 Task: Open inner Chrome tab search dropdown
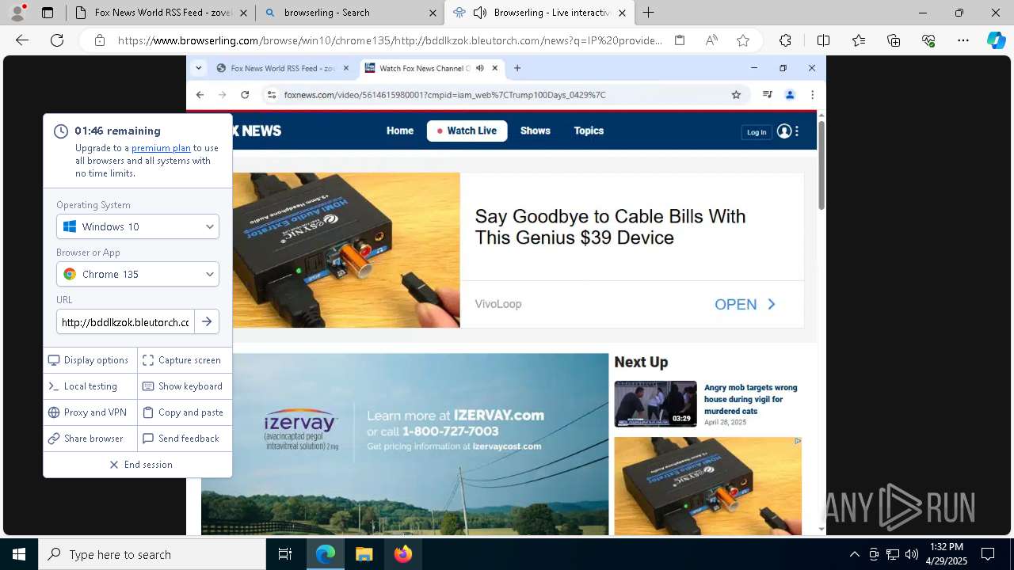click(199, 68)
